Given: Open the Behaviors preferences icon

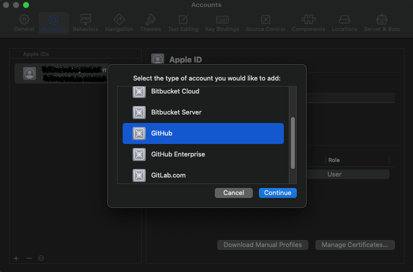Looking at the screenshot, I should click(86, 19).
